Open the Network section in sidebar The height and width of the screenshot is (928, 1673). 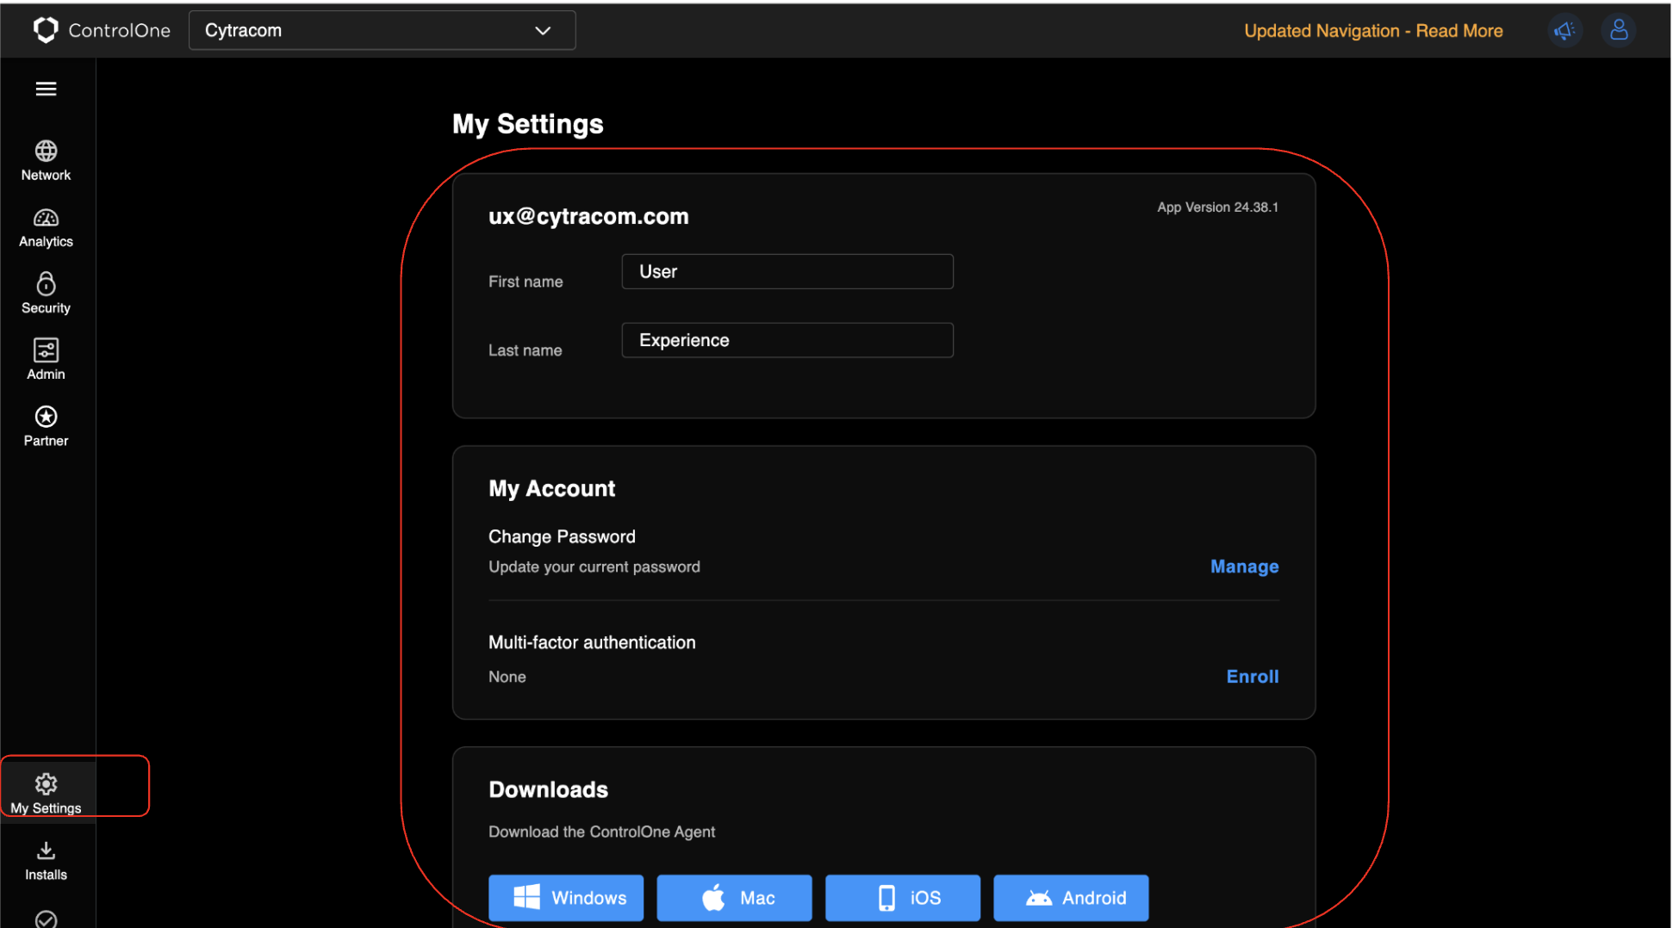tap(46, 160)
